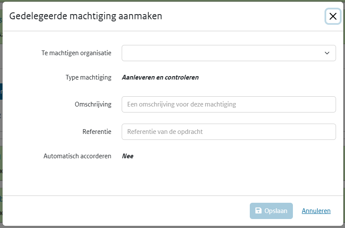Click placeholder "Een omschrijving voor deze machtiging"
Viewport: 345px width, 228px height.
(x=181, y=104)
